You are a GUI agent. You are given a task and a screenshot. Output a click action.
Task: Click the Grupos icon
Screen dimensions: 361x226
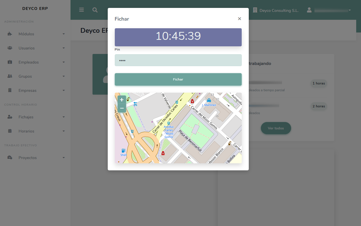(x=10, y=76)
